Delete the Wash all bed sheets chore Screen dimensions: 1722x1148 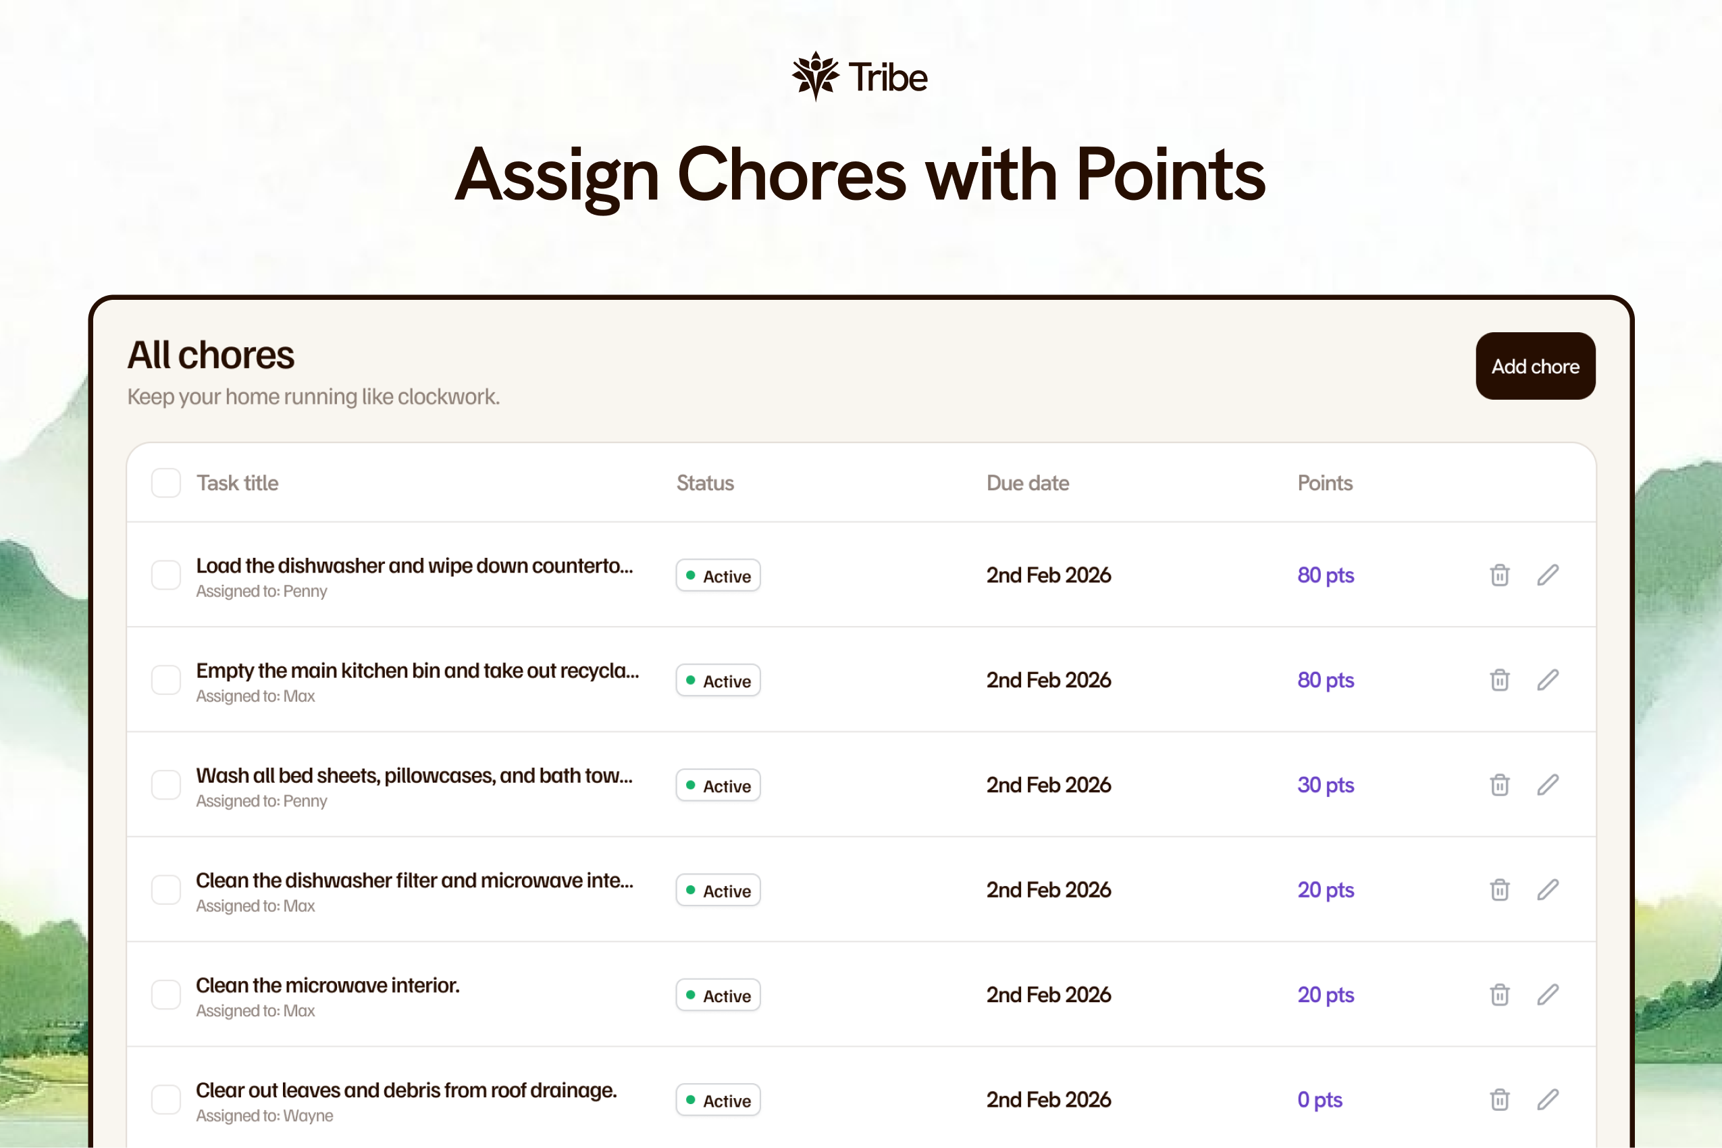click(x=1499, y=785)
